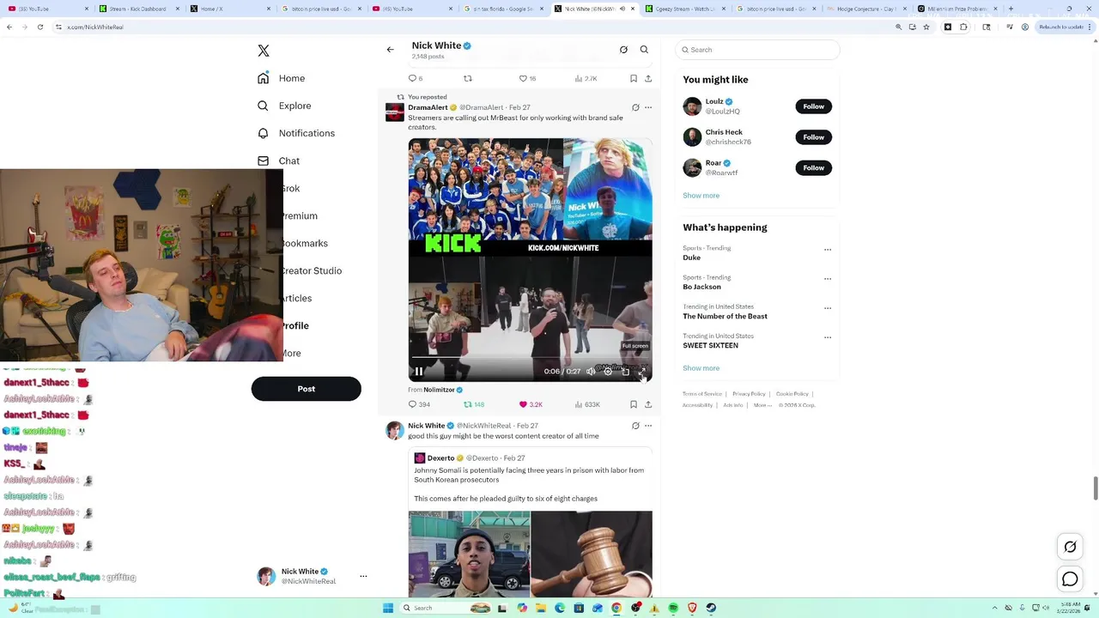Open the Home page from sidebar
The width and height of the screenshot is (1099, 618).
pyautogui.click(x=282, y=78)
